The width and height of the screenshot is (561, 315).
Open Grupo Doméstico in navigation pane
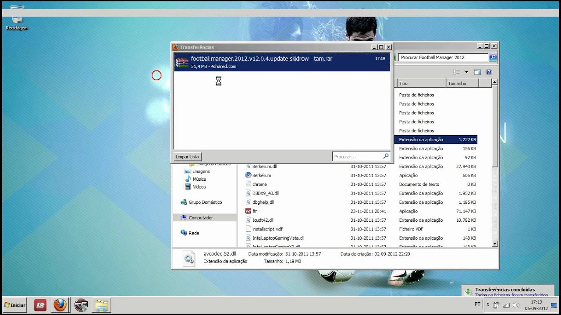pyautogui.click(x=201, y=202)
